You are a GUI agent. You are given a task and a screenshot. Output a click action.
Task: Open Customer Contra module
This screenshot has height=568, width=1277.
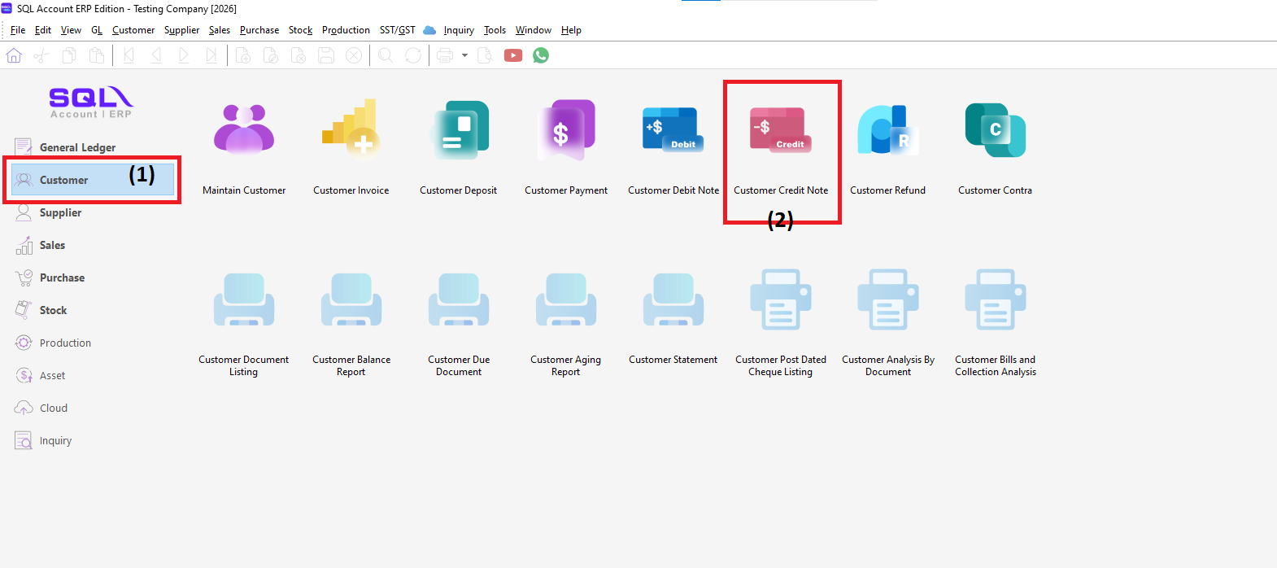coord(996,129)
